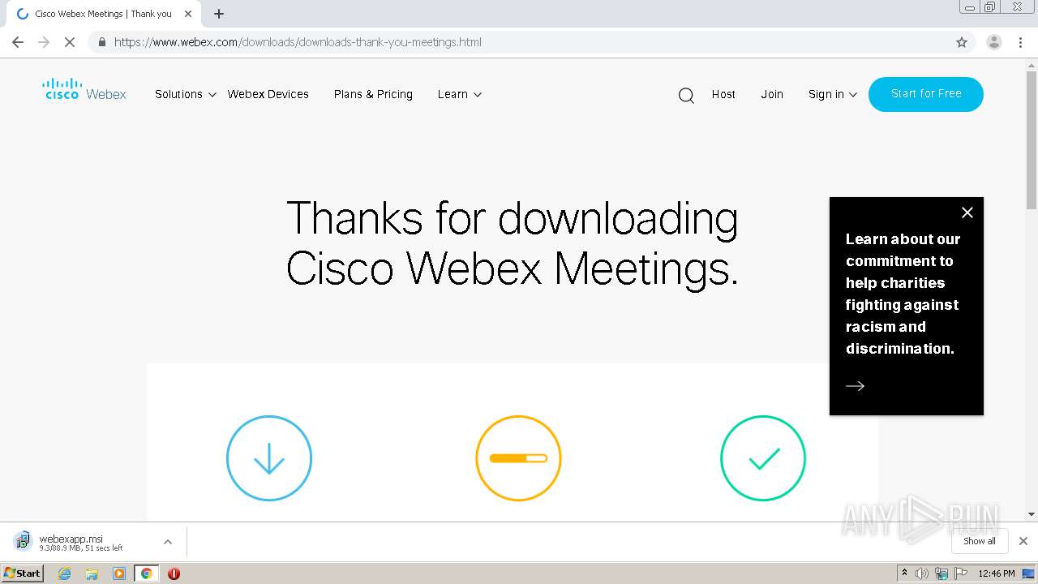The width and height of the screenshot is (1038, 584).
Task: Open Internet Explorer from the taskbar
Action: tap(65, 573)
